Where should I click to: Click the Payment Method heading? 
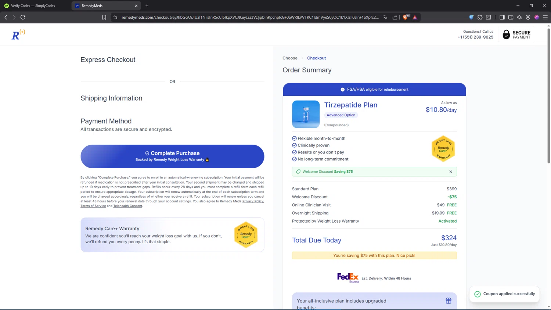106,121
